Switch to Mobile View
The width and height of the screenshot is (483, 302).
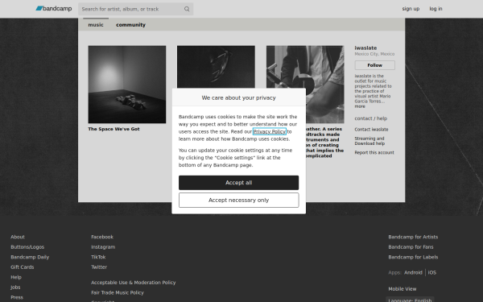tap(402, 289)
